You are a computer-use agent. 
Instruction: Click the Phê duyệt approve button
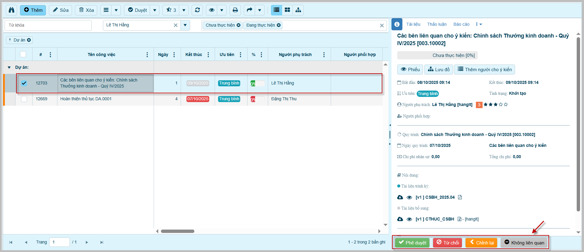(412, 243)
